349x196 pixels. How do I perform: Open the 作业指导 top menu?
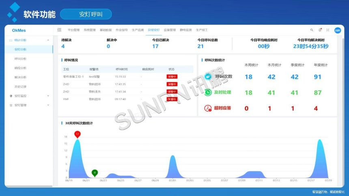click(x=121, y=30)
